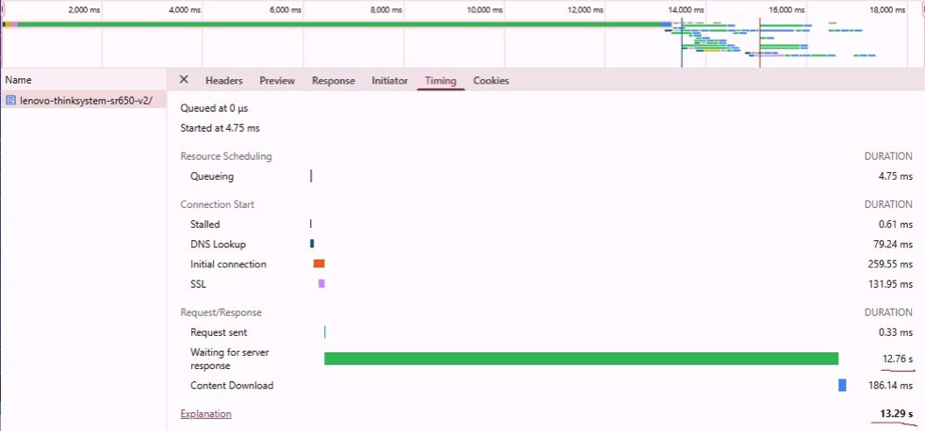Click the green Waiting for server response bar
The width and height of the screenshot is (925, 431).
[x=580, y=359]
